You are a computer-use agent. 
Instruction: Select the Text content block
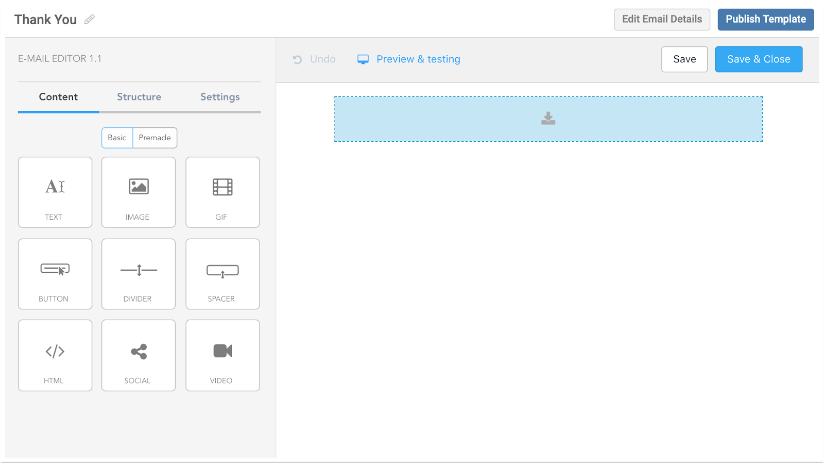tap(55, 192)
